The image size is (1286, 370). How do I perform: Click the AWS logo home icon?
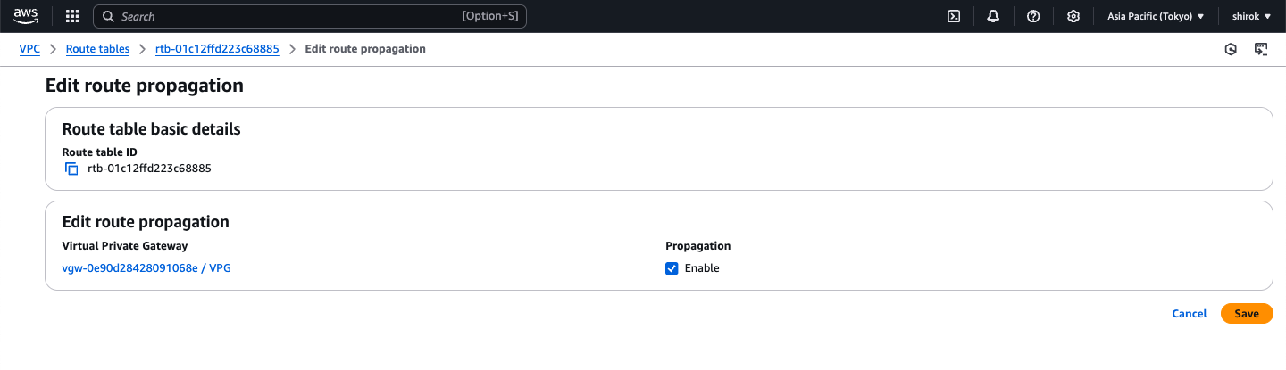pos(24,16)
